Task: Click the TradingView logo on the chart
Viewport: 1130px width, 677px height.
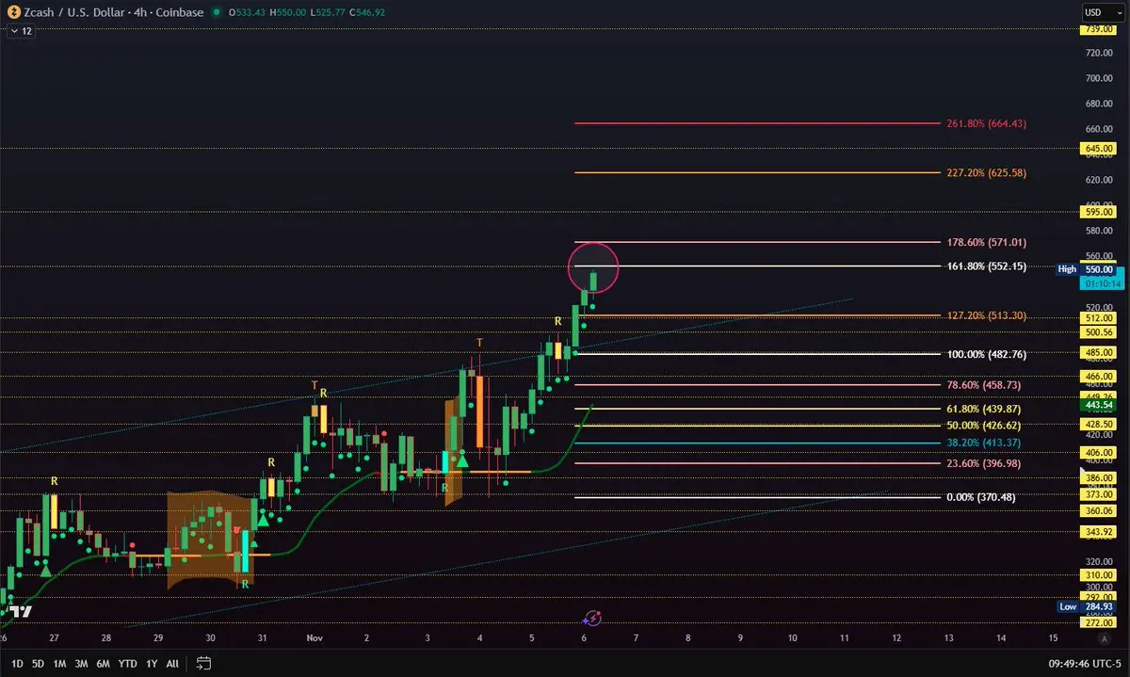Action: [x=22, y=612]
